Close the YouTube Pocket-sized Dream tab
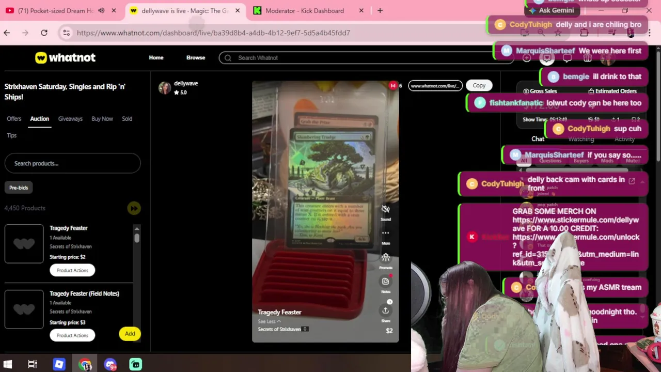Viewport: 661px width, 372px height. click(x=114, y=10)
